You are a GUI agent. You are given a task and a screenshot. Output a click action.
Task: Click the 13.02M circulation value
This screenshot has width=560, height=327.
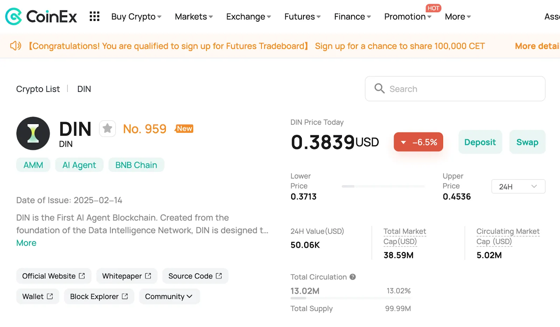click(305, 291)
